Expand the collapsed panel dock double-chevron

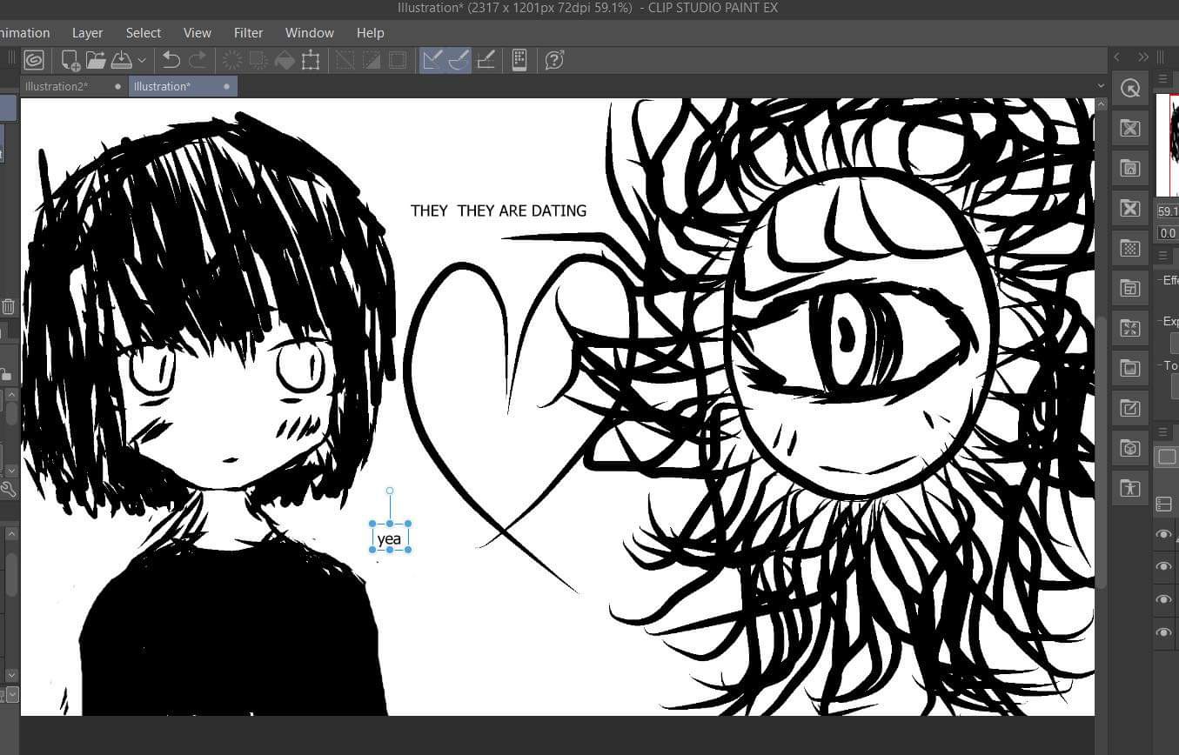pos(1143,57)
